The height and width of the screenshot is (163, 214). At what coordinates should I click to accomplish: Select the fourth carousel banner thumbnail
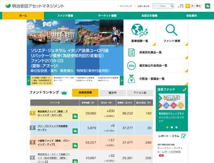tap(109, 80)
